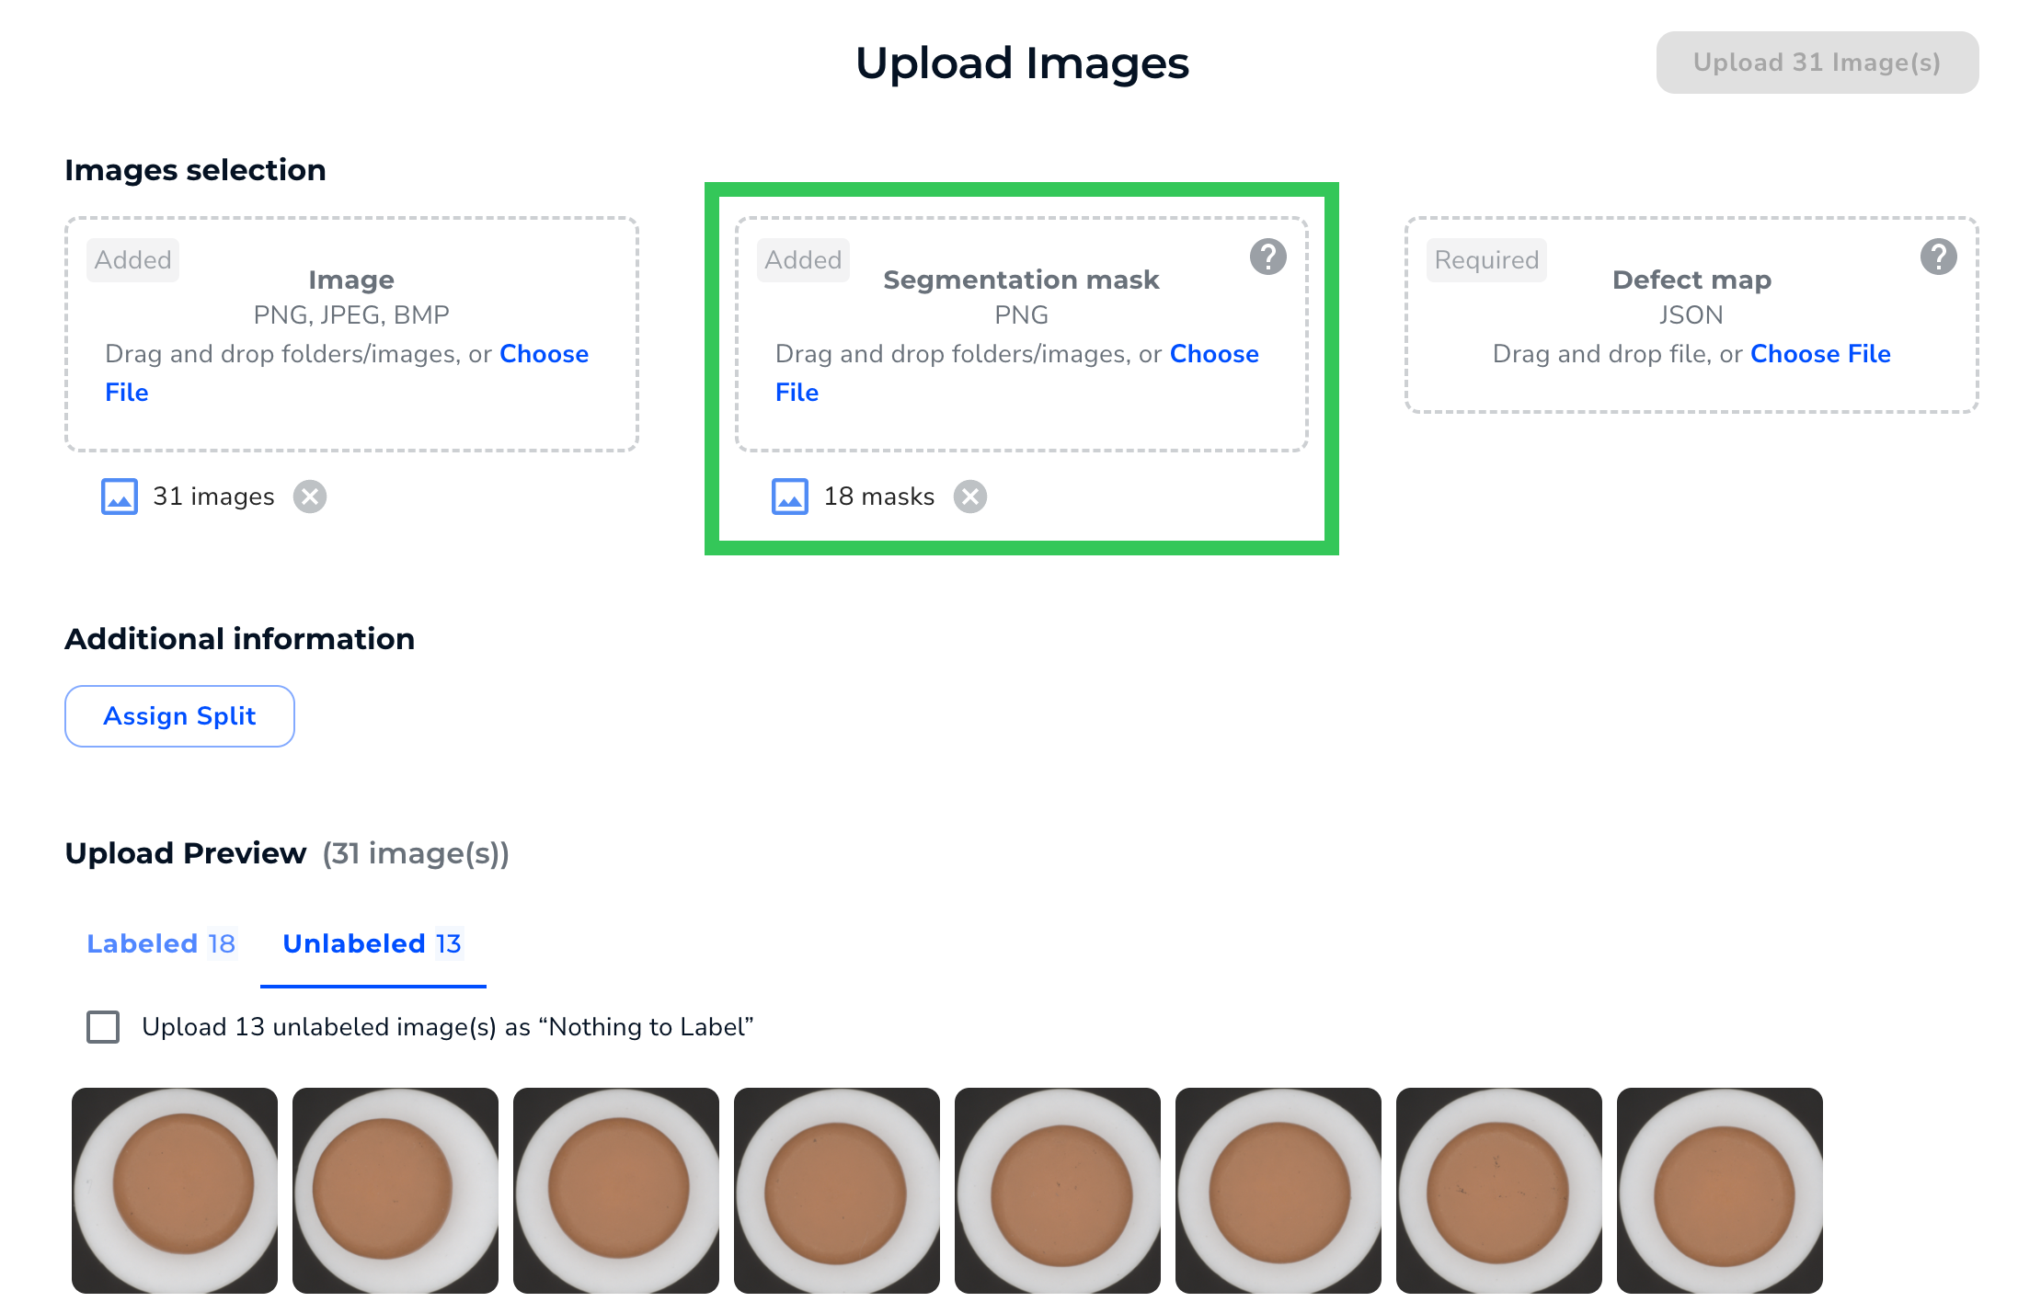Choose File for the Image upload
Image resolution: width=2018 pixels, height=1302 pixels.
(x=545, y=353)
